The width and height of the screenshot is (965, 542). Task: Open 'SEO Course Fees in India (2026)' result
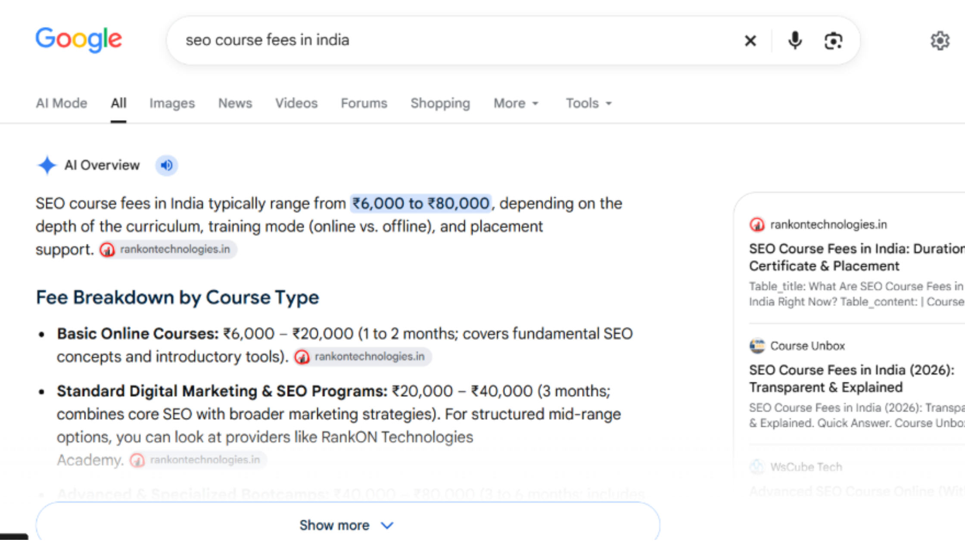coord(852,379)
